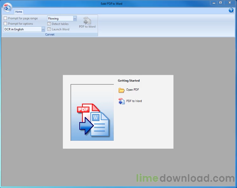Enable Prompt for page range checkbox

click(5, 18)
